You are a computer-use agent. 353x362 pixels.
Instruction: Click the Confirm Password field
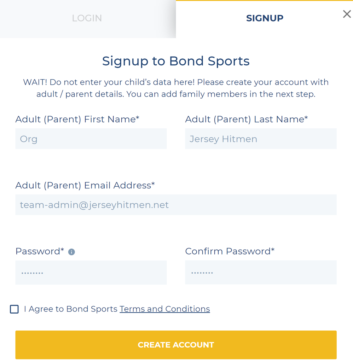pos(261,273)
